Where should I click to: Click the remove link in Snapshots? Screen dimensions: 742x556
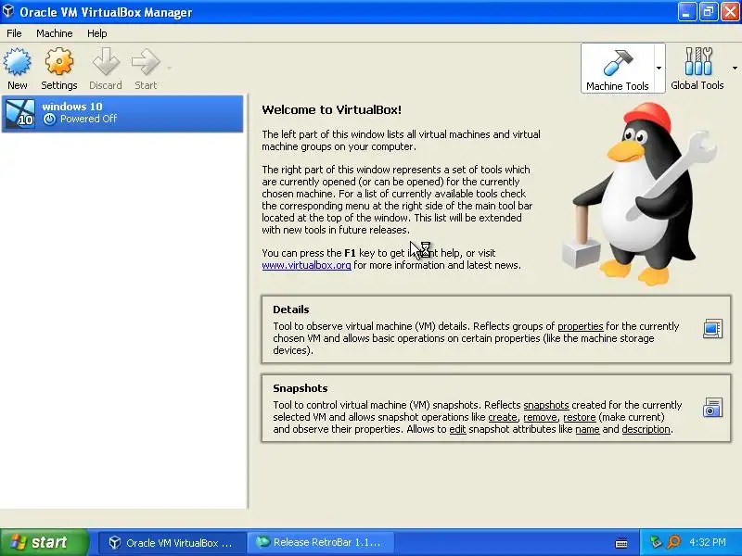[x=540, y=417]
